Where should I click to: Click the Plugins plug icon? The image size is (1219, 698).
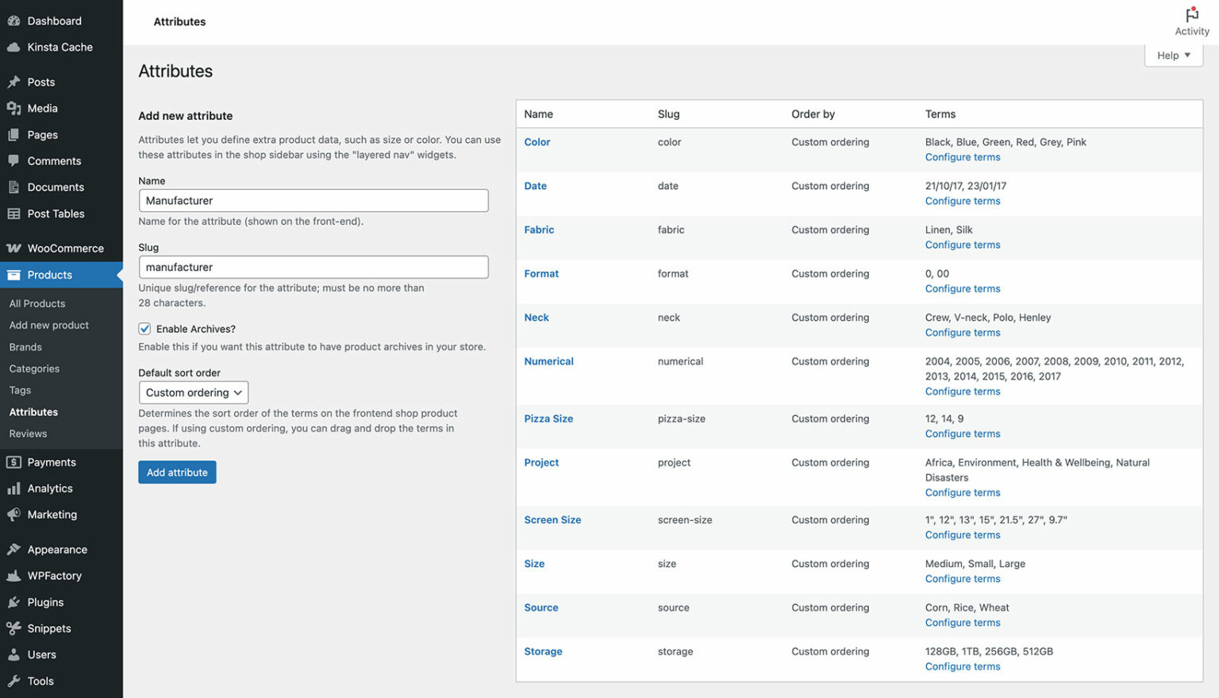pyautogui.click(x=13, y=602)
